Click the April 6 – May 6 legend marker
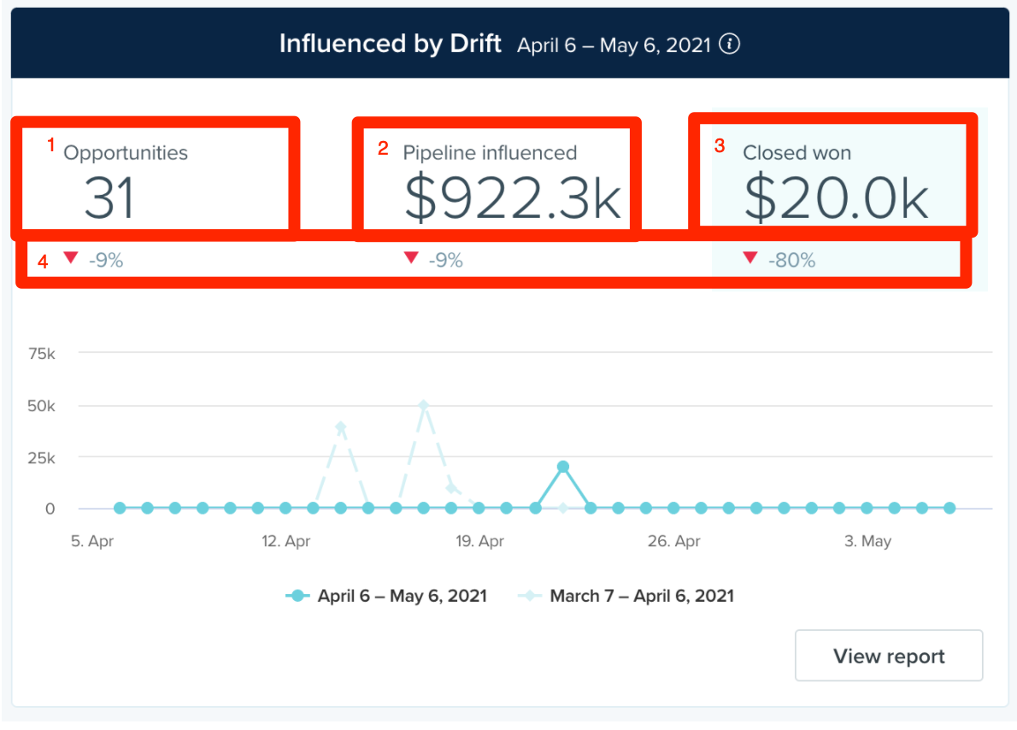1017x730 pixels. [297, 596]
